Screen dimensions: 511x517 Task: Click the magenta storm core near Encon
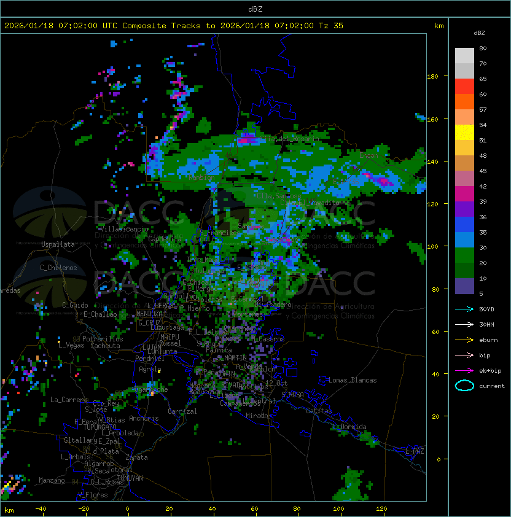point(383,181)
